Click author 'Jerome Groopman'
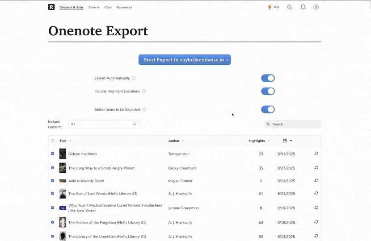This screenshot has width=371, height=241. pos(183,208)
